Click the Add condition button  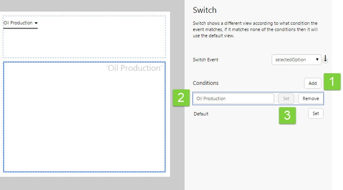point(312,83)
